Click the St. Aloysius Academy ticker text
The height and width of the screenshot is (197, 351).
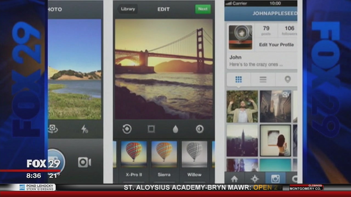click(x=187, y=188)
